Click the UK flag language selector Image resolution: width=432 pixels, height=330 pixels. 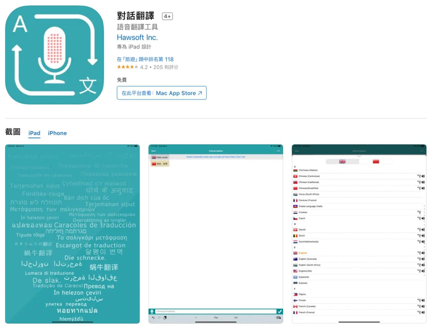[x=342, y=161]
